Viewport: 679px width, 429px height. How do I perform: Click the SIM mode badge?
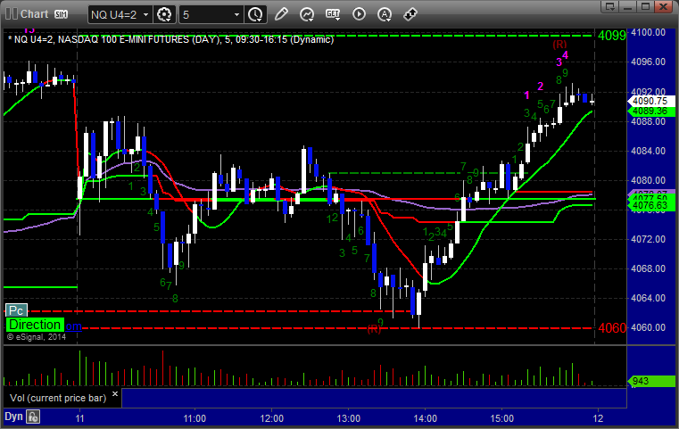[x=61, y=14]
